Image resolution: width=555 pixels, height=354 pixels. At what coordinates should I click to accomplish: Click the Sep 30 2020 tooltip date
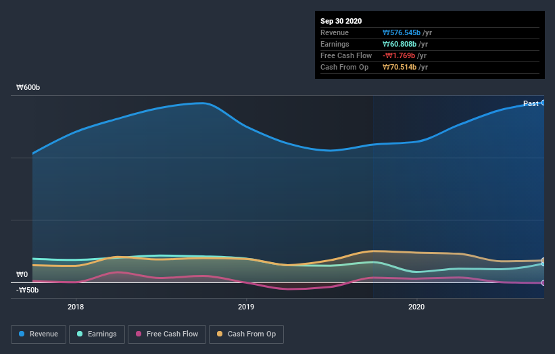(341, 21)
